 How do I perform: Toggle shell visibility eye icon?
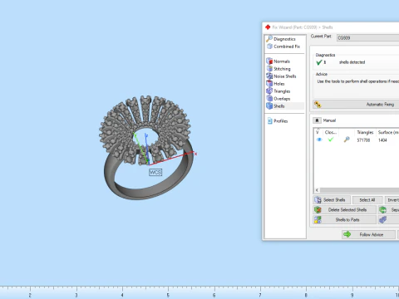click(x=319, y=140)
